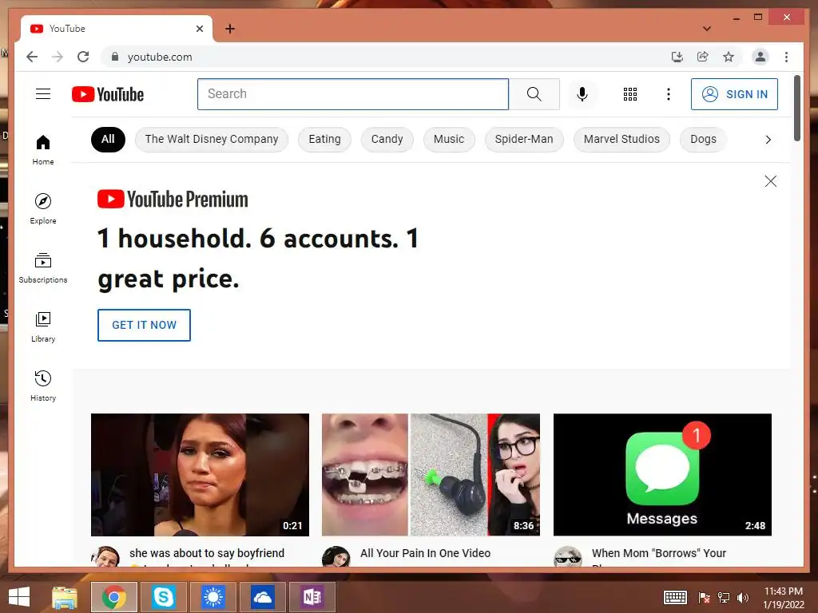Open OneNote from the taskbar
The width and height of the screenshot is (818, 613).
(x=312, y=597)
